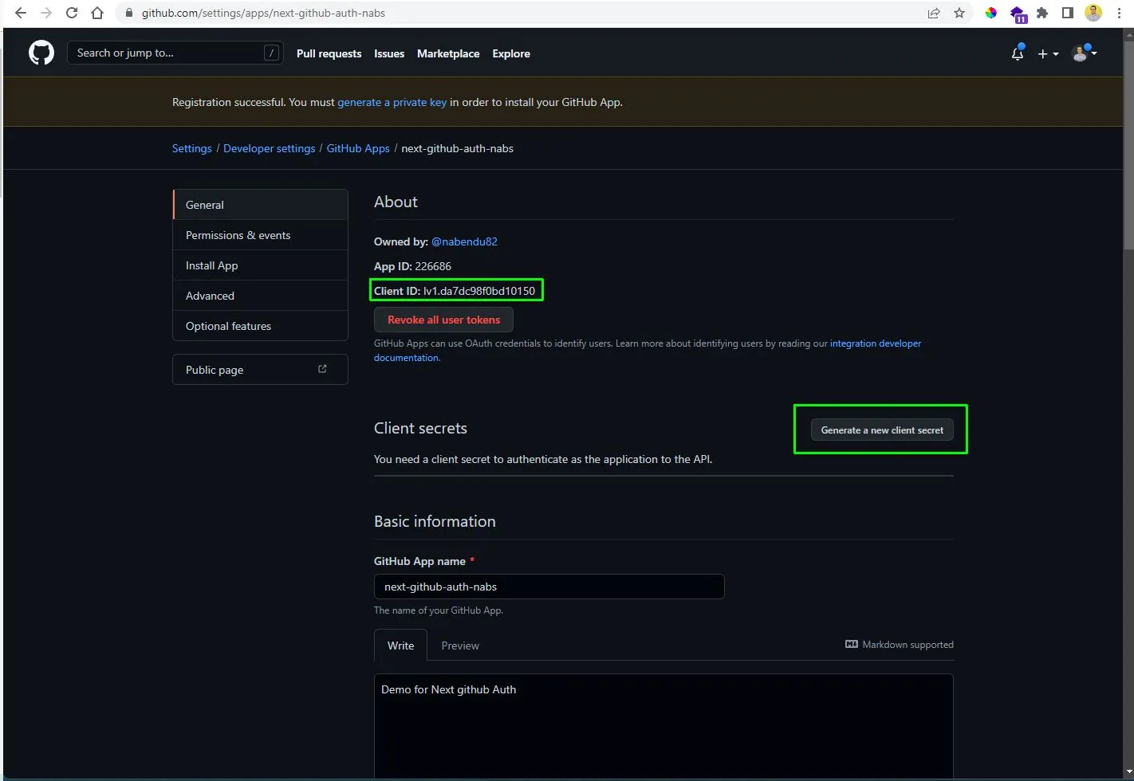This screenshot has width=1134, height=781.
Task: Open the GitHub user avatar menu
Action: click(x=1085, y=53)
